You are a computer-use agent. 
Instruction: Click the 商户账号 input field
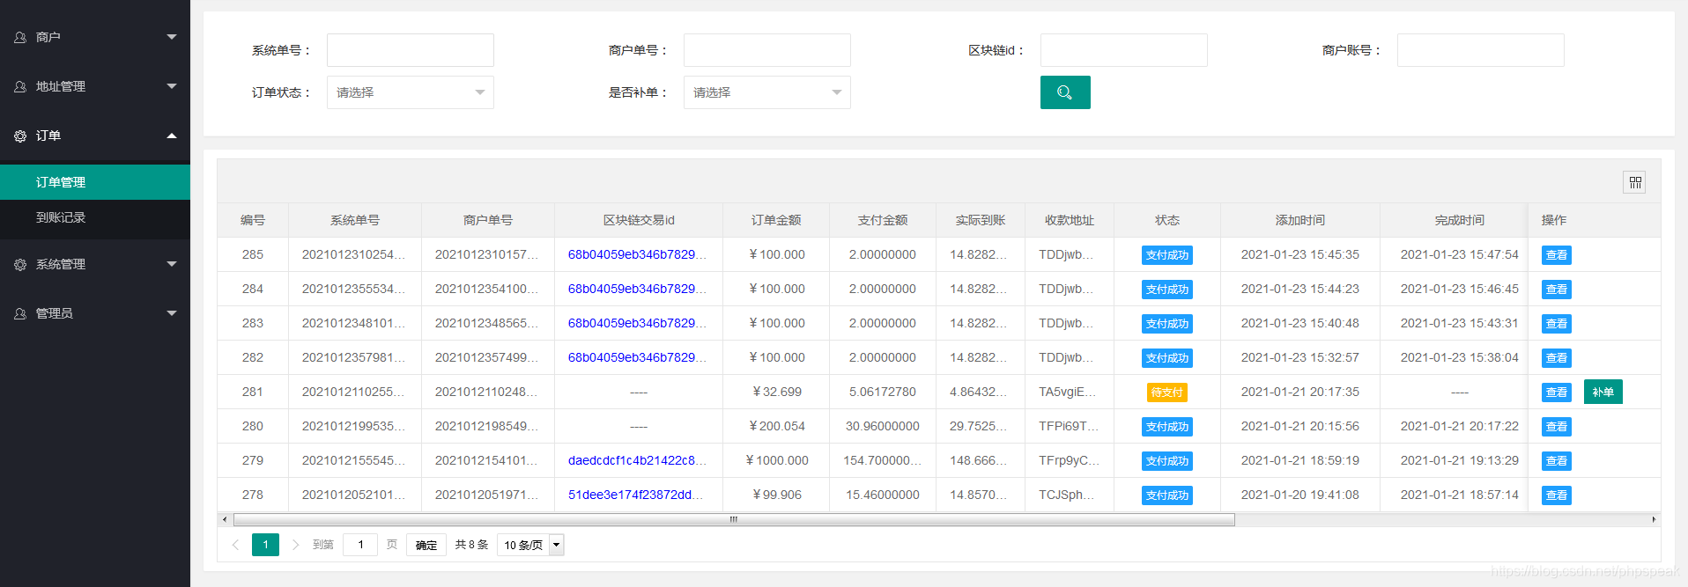coord(1481,50)
